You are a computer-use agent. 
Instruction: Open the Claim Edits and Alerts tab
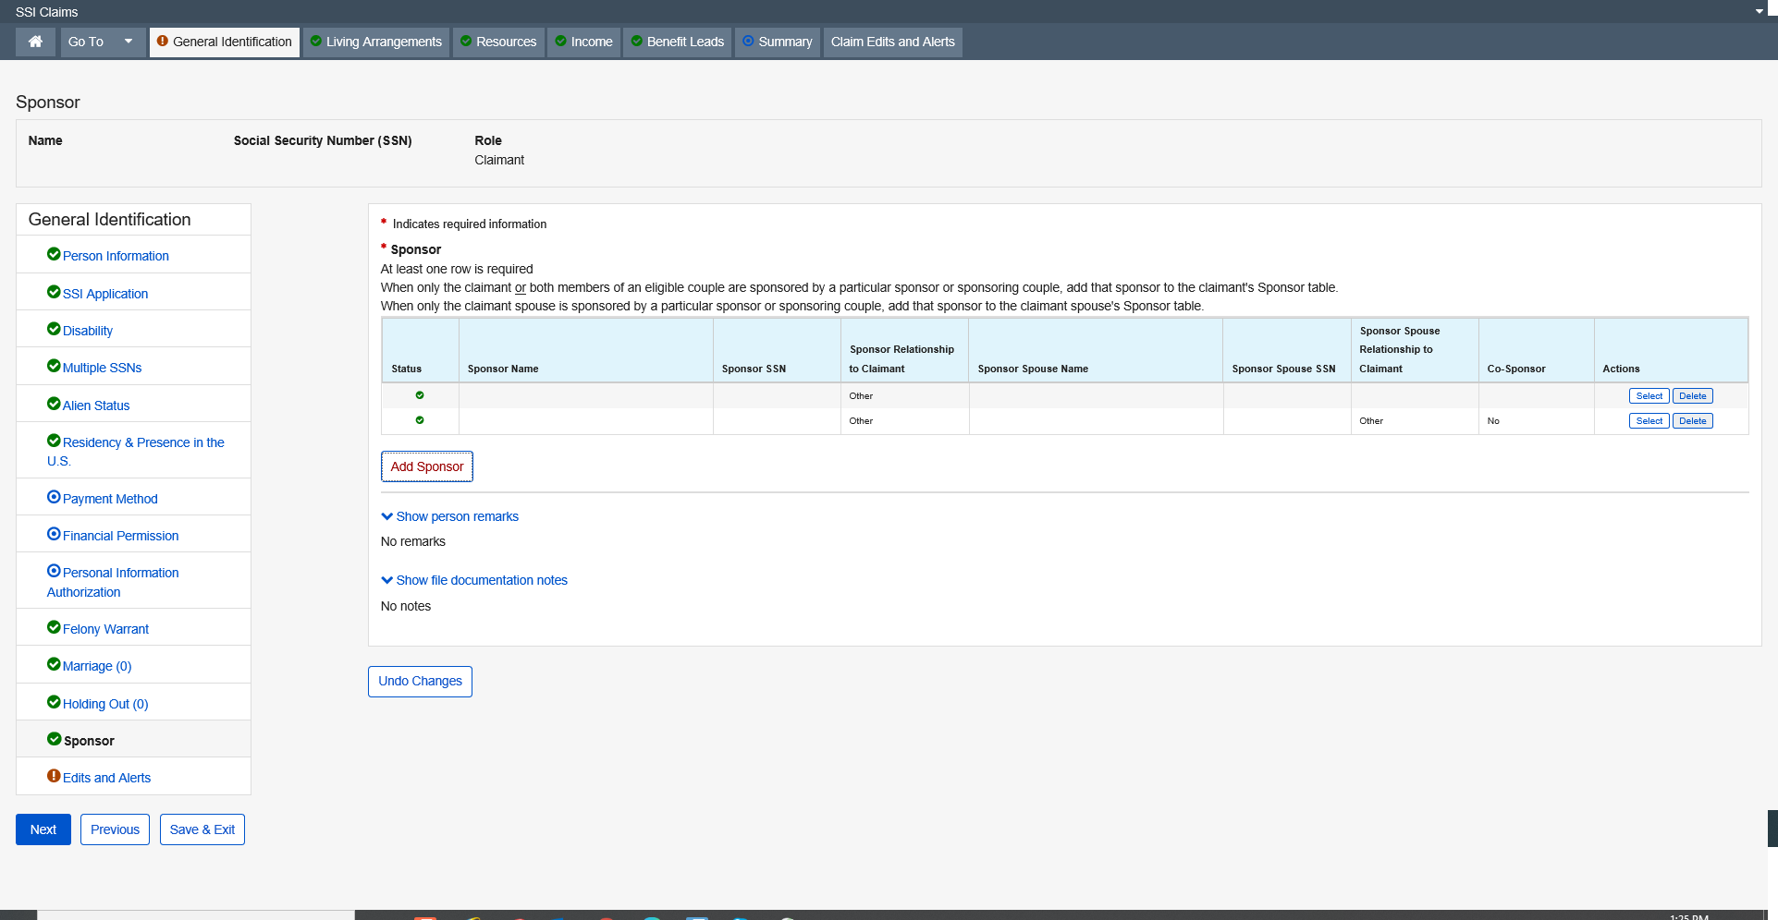click(892, 42)
